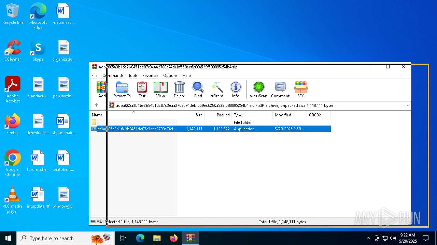The image size is (437, 245).
Task: Select the showchair Word document icon
Action: [x=64, y=124]
